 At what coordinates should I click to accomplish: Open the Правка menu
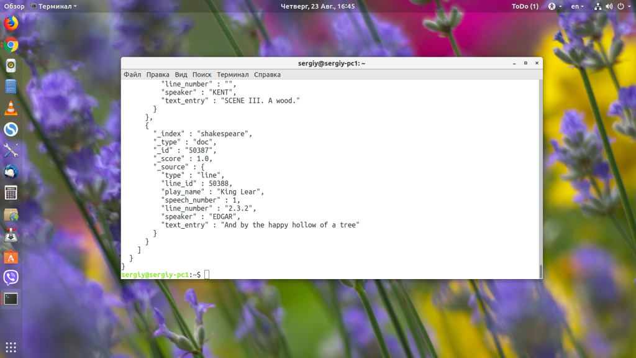click(x=158, y=75)
